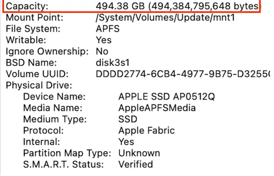This screenshot has height=176, width=274.
Task: Click the Writable Yes value
Action: [x=104, y=40]
